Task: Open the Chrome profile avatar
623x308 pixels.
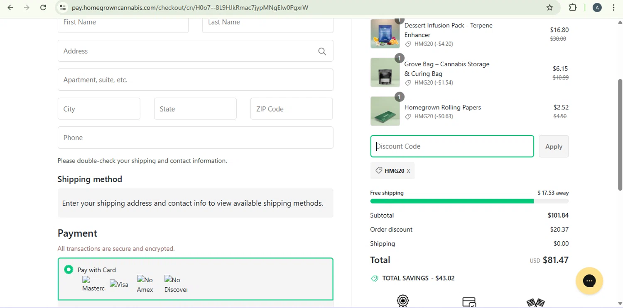Action: [597, 7]
